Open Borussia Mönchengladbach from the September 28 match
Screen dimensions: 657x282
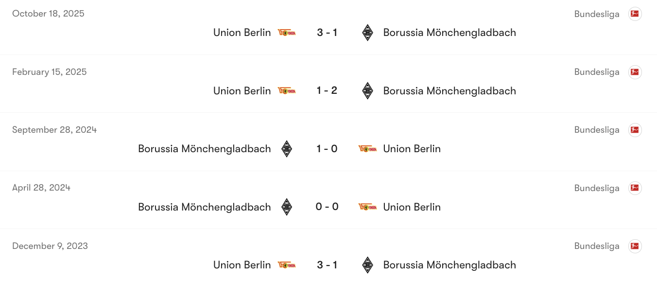pyautogui.click(x=204, y=148)
